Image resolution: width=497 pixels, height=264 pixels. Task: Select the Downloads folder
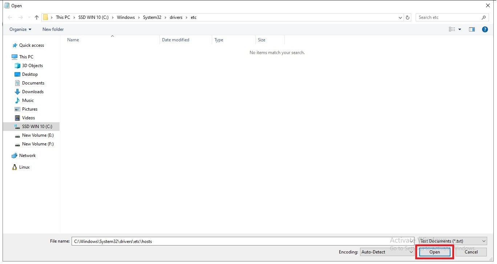coord(32,91)
